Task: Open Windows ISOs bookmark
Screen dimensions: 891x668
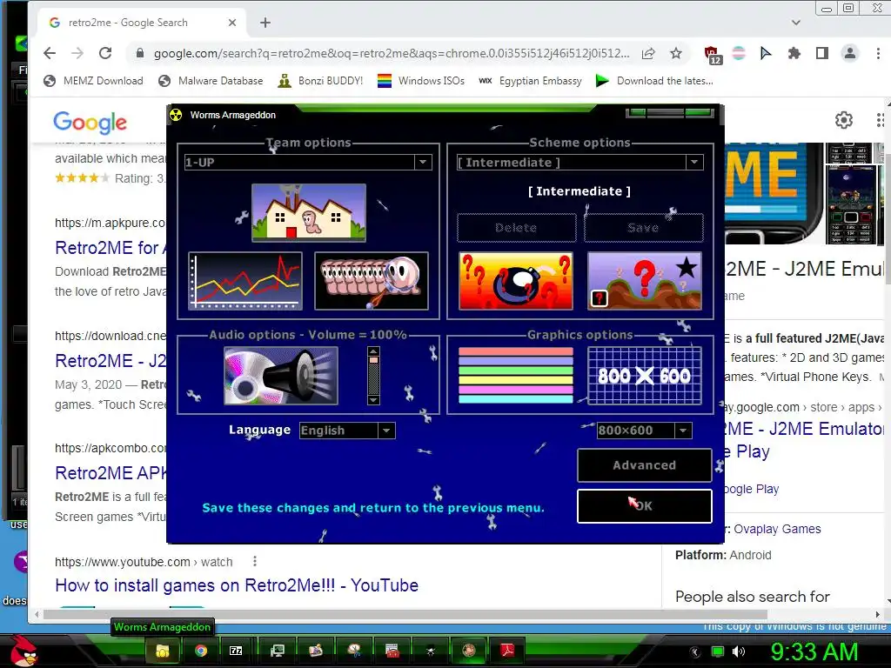Action: [421, 81]
